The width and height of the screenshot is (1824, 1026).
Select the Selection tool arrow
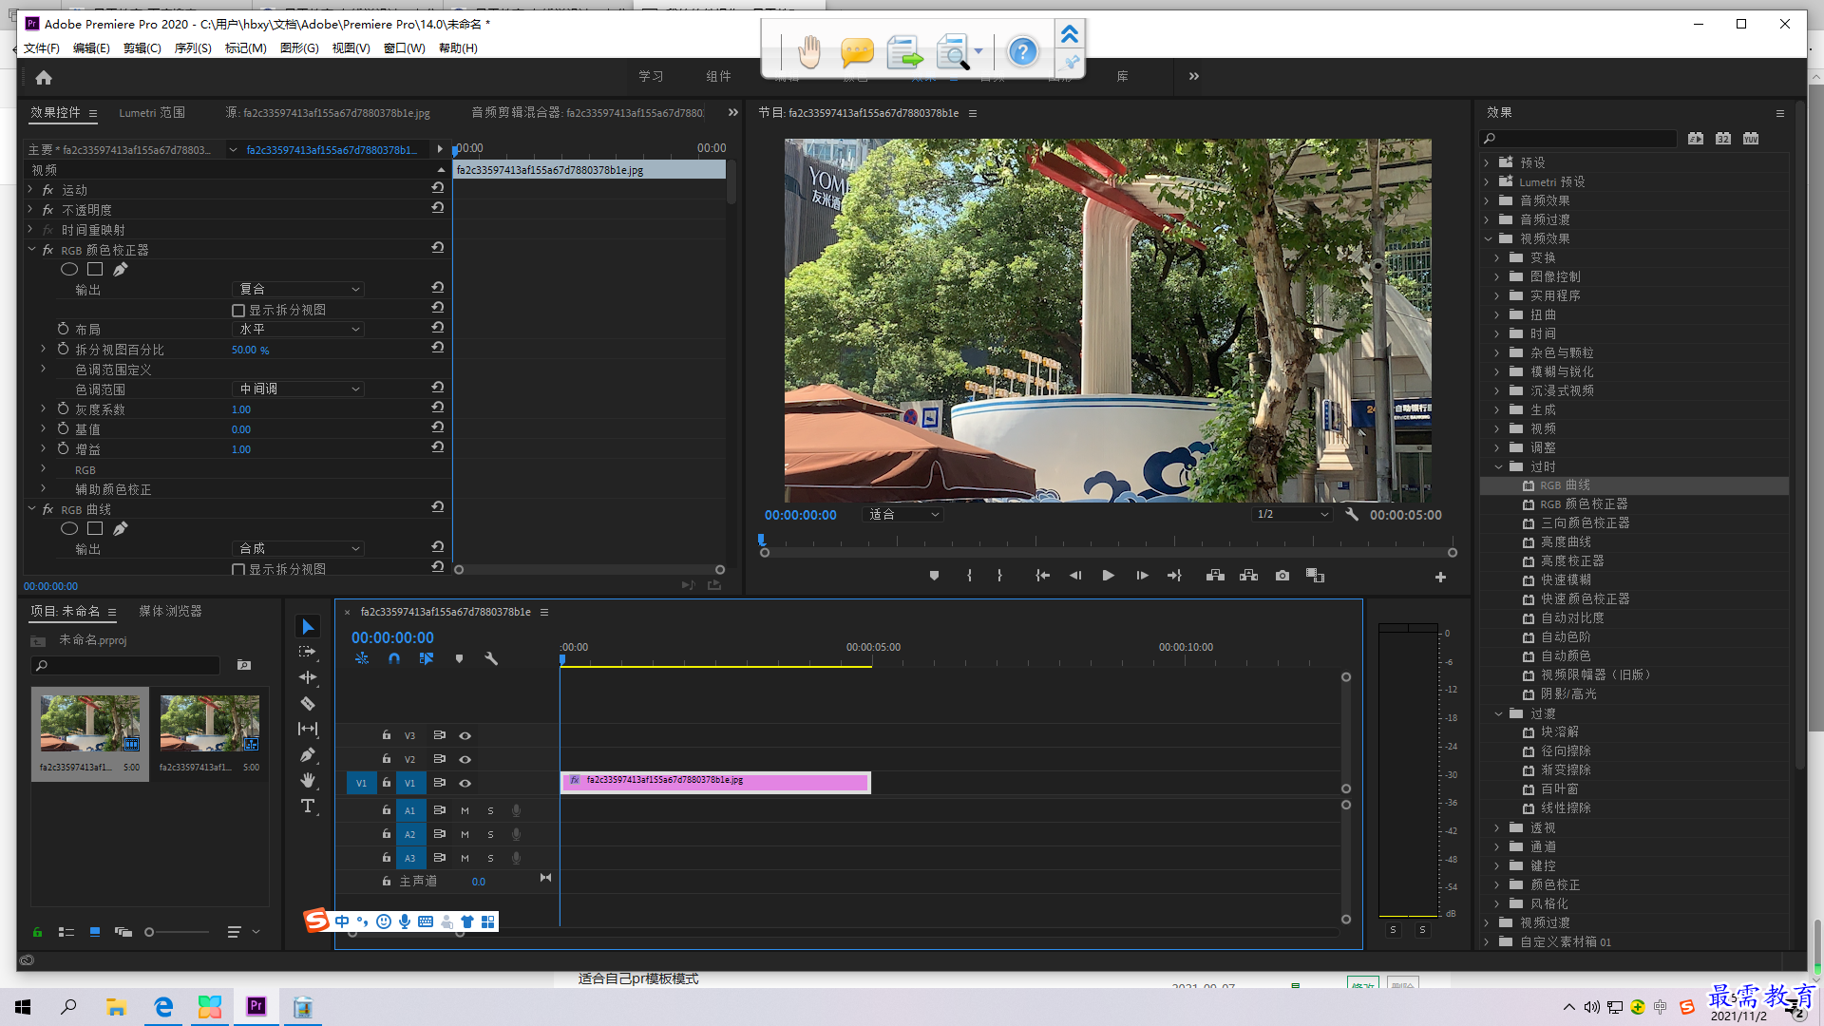point(308,627)
